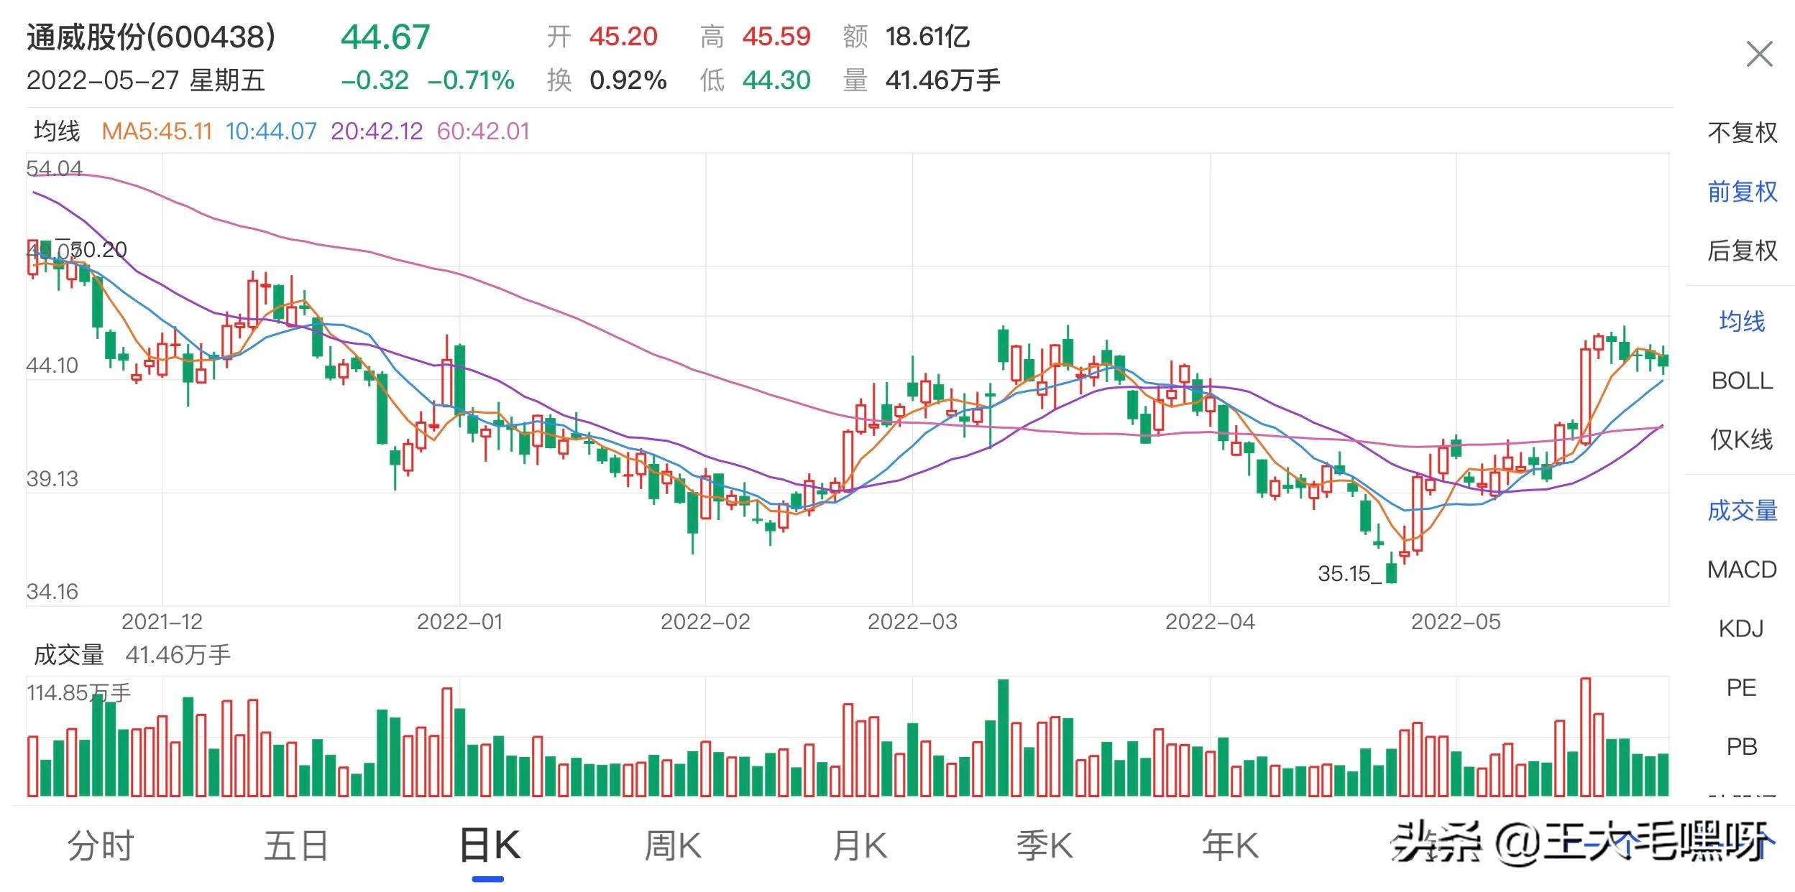Select 不复权 price adjustment option
The image size is (1795, 892).
[1742, 133]
